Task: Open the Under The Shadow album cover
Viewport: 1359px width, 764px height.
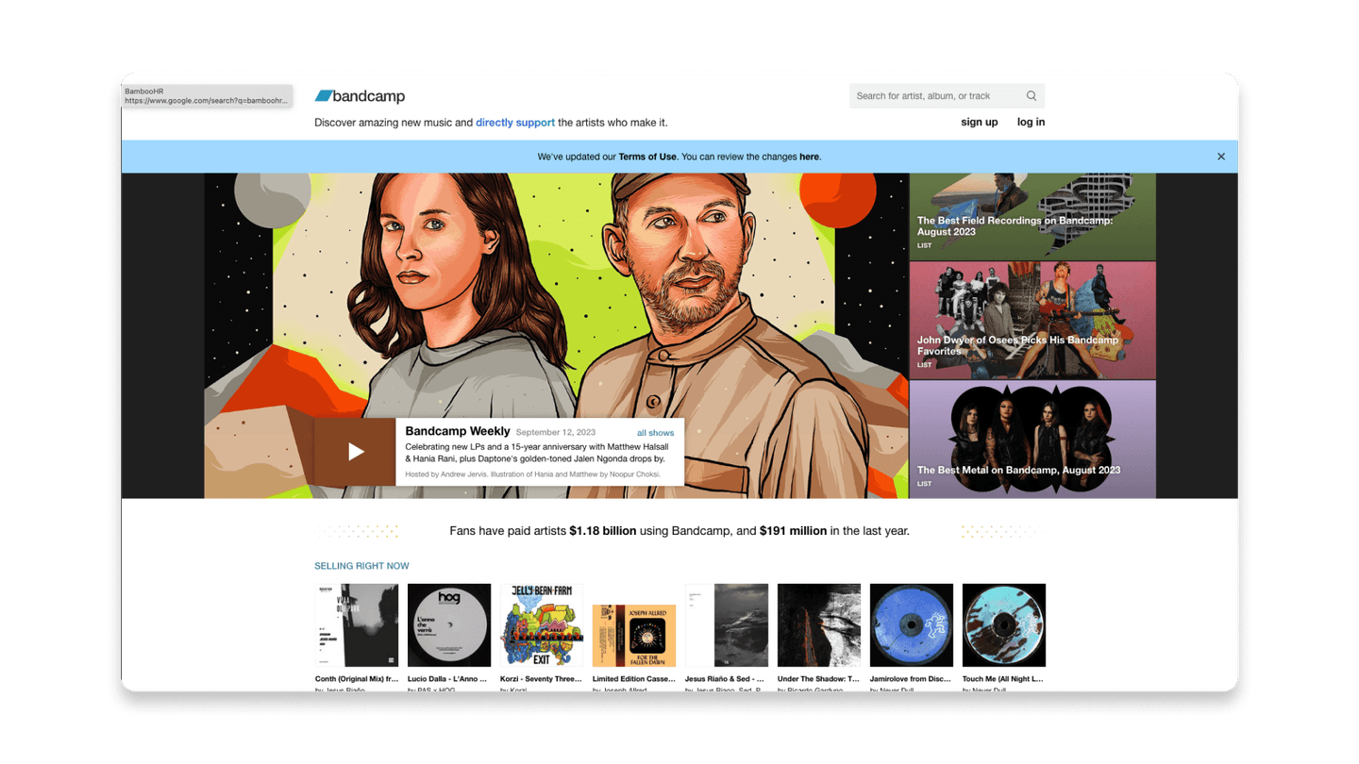Action: (819, 625)
